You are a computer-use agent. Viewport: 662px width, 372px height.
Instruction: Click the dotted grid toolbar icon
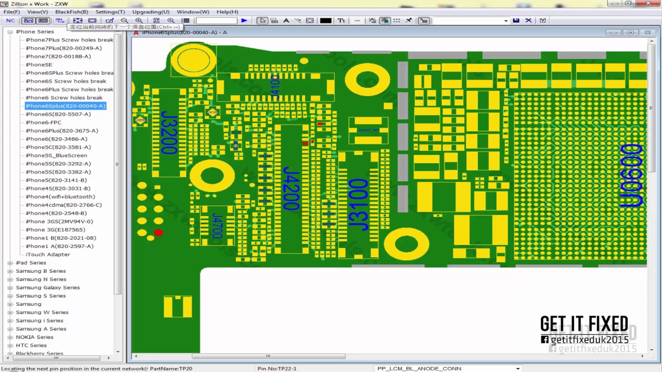tap(397, 21)
